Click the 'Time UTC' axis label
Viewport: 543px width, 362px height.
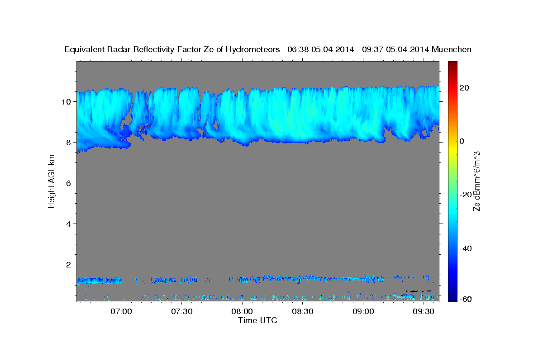pos(257,320)
